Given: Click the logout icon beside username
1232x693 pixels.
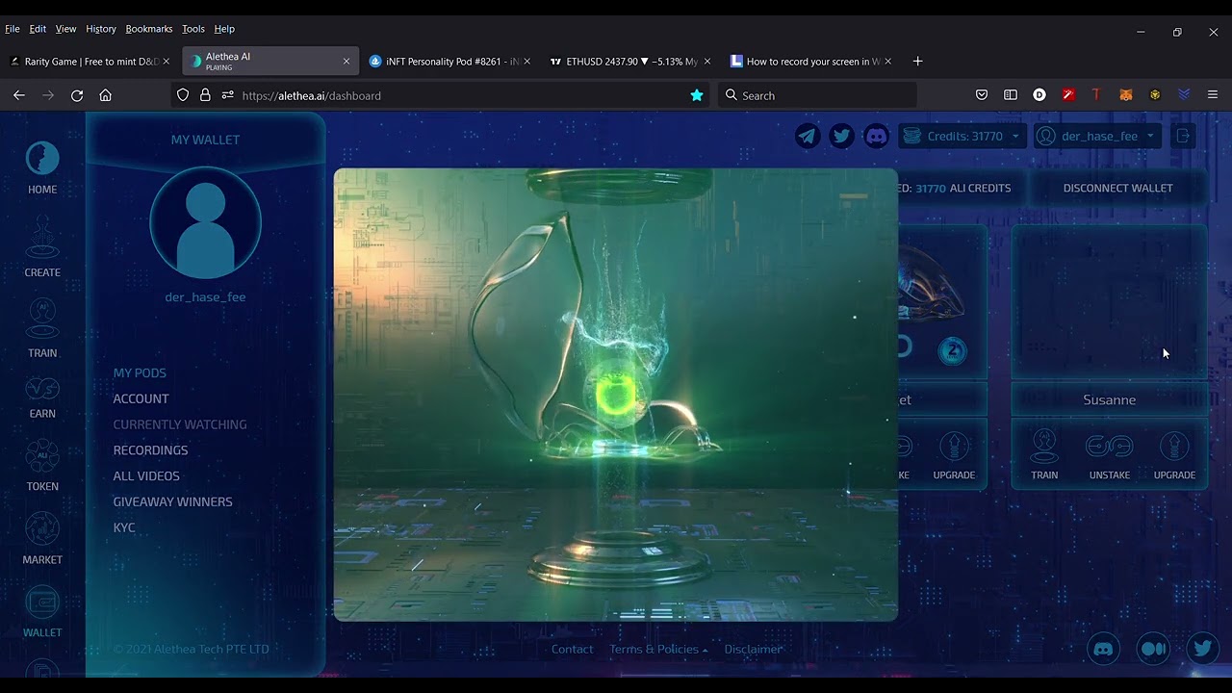Looking at the screenshot, I should 1184,136.
